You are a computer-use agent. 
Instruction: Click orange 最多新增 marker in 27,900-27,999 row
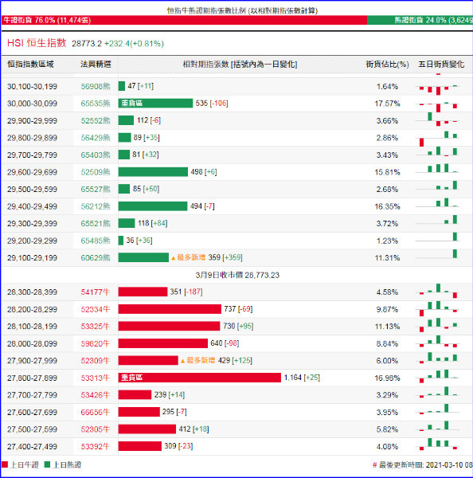tap(197, 360)
